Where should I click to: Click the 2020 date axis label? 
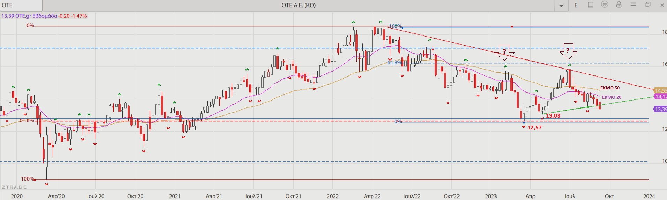point(16,196)
